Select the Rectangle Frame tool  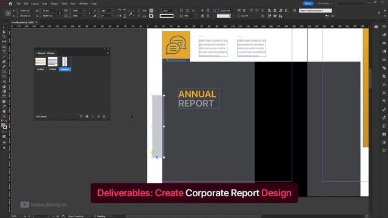coord(4,71)
